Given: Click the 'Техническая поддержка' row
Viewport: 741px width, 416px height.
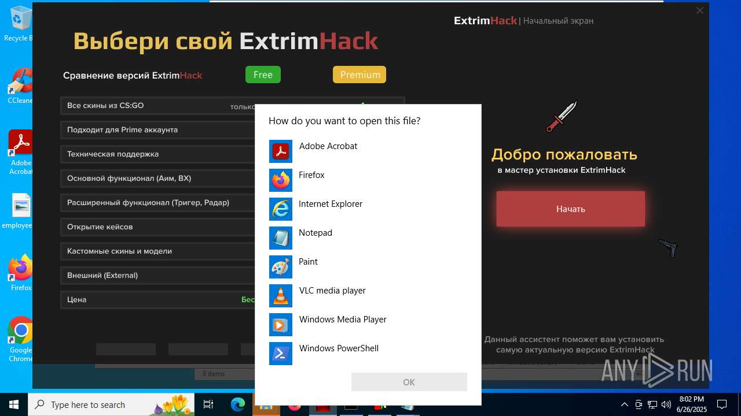Looking at the screenshot, I should [158, 154].
